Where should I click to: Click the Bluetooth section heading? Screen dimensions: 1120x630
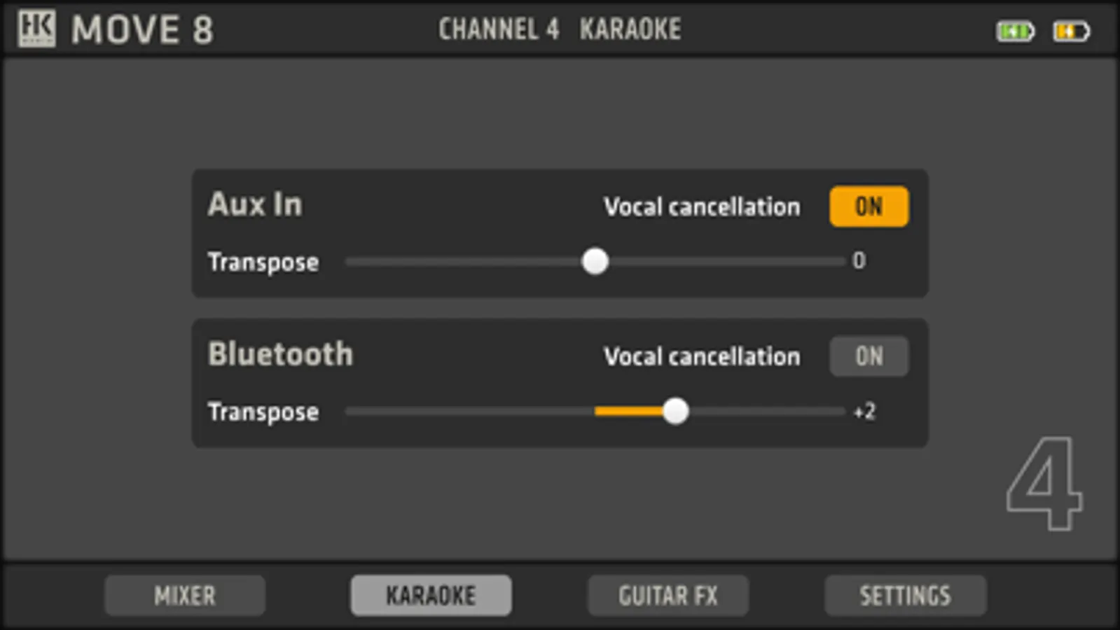[280, 354]
